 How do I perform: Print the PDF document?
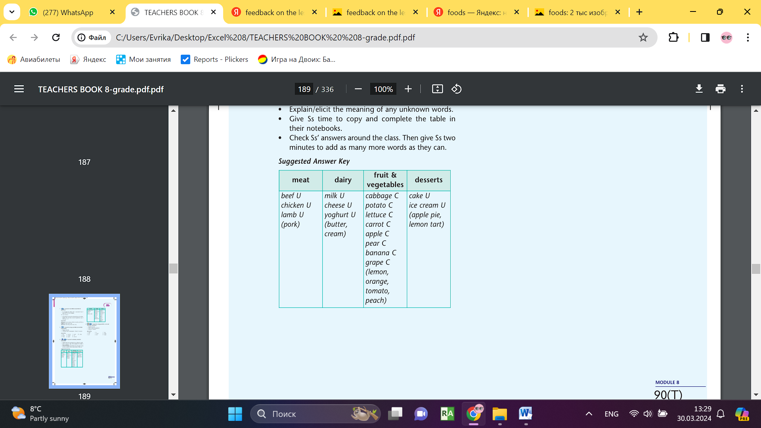[x=720, y=89]
